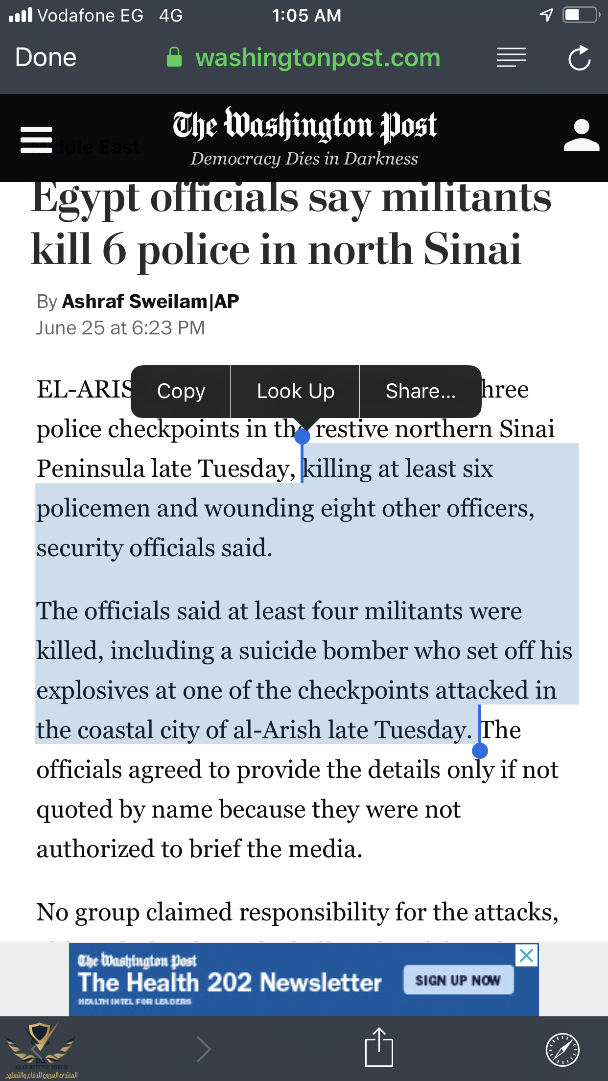This screenshot has height=1081, width=608.
Task: Tap Done to close browser view
Action: [46, 57]
